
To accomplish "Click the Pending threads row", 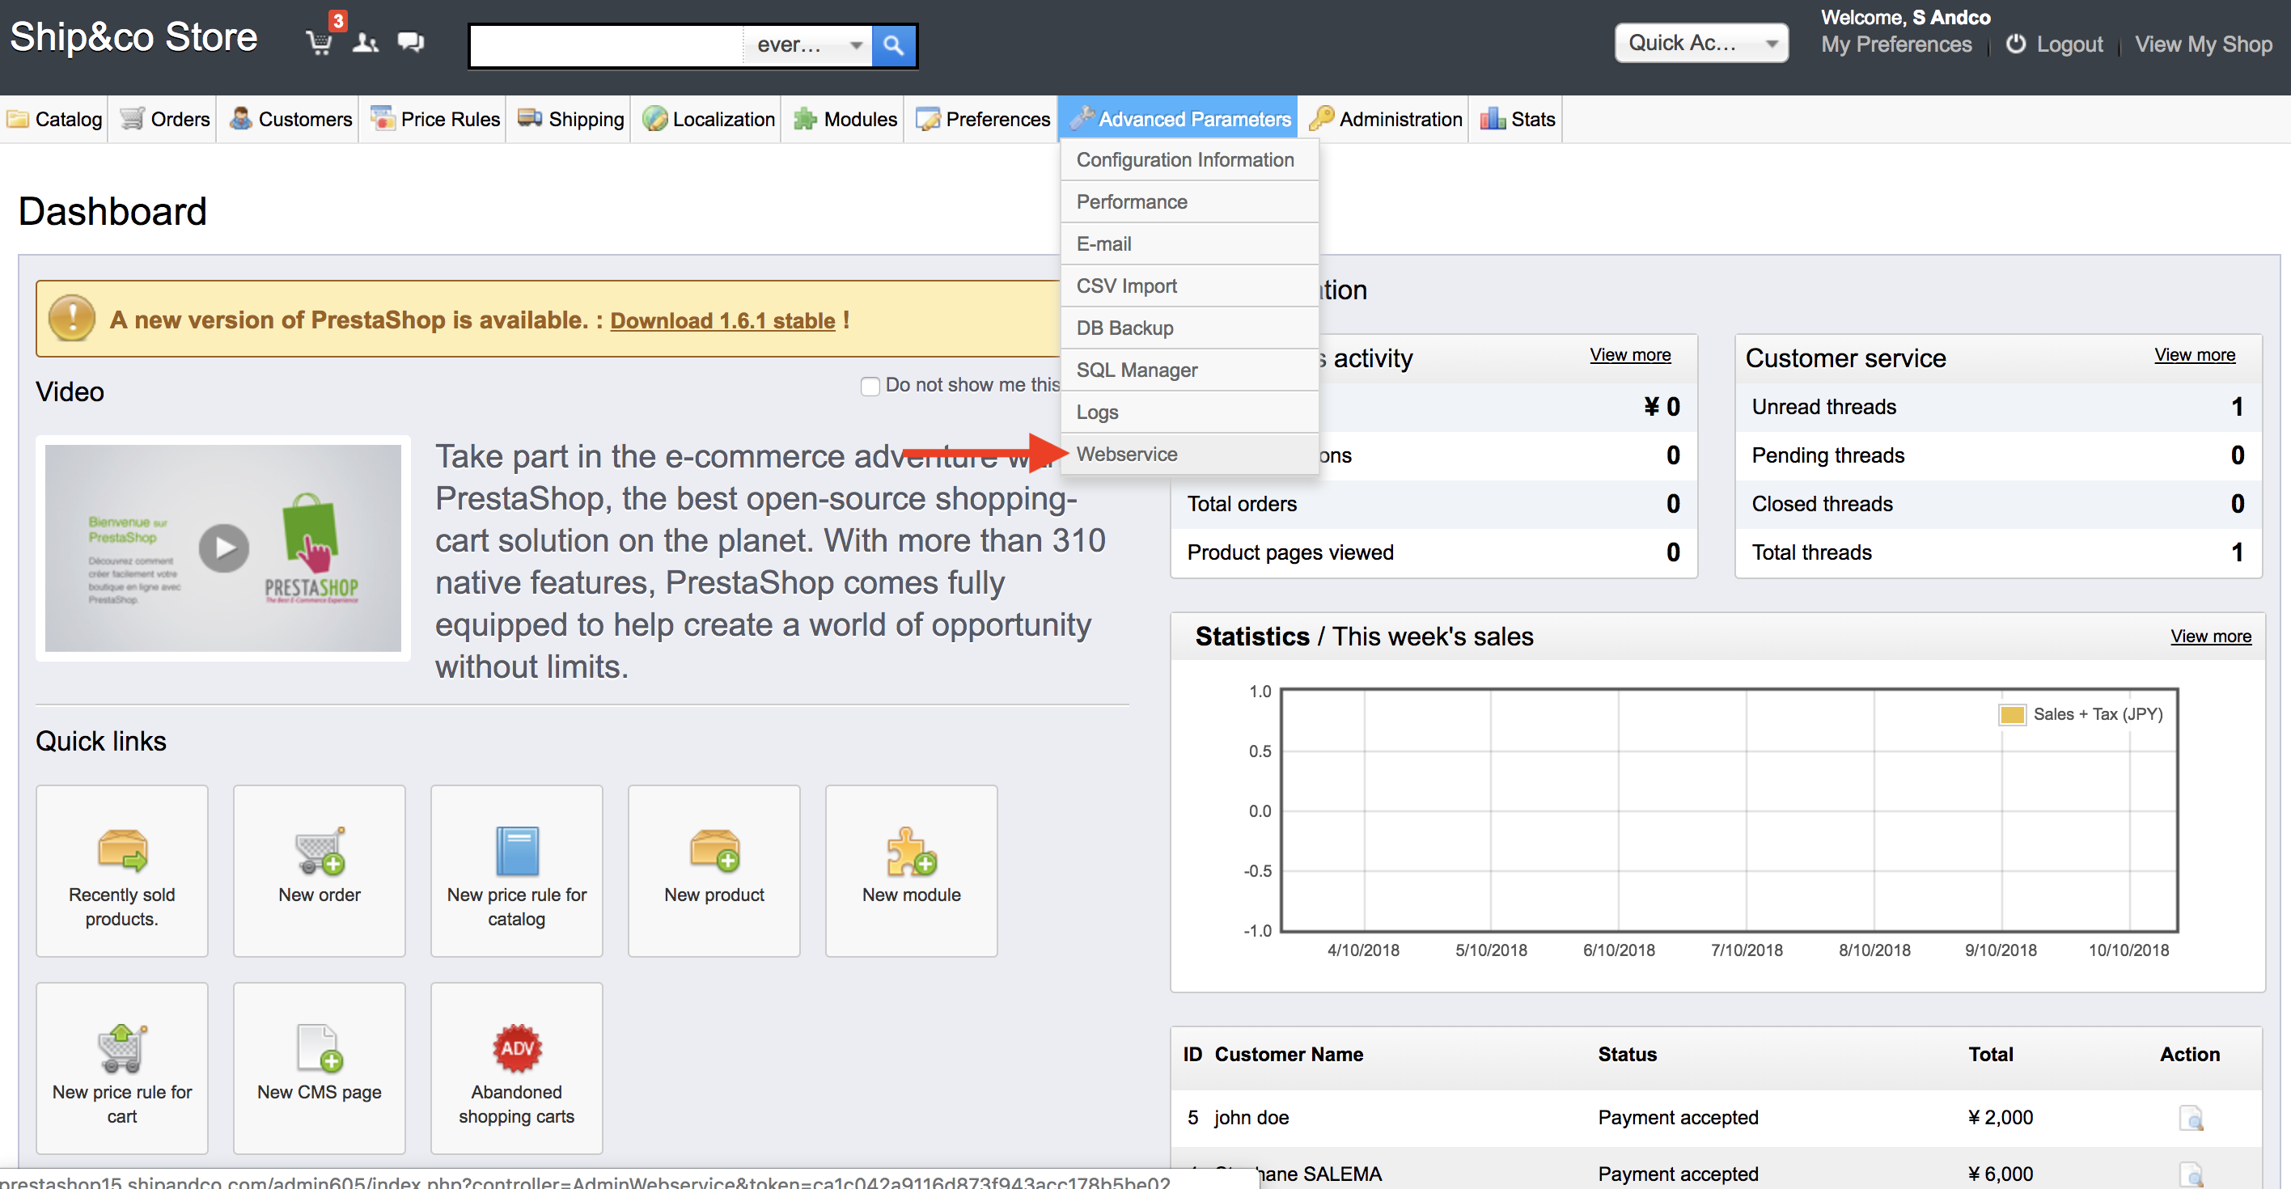I will pyautogui.click(x=1997, y=455).
